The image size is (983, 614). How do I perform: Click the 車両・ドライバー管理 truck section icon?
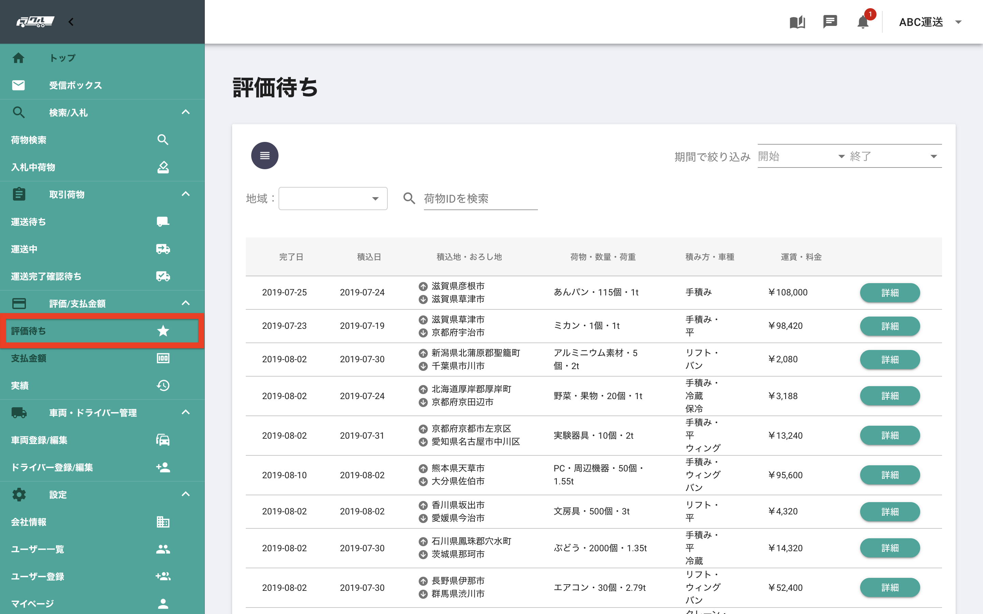pos(19,413)
